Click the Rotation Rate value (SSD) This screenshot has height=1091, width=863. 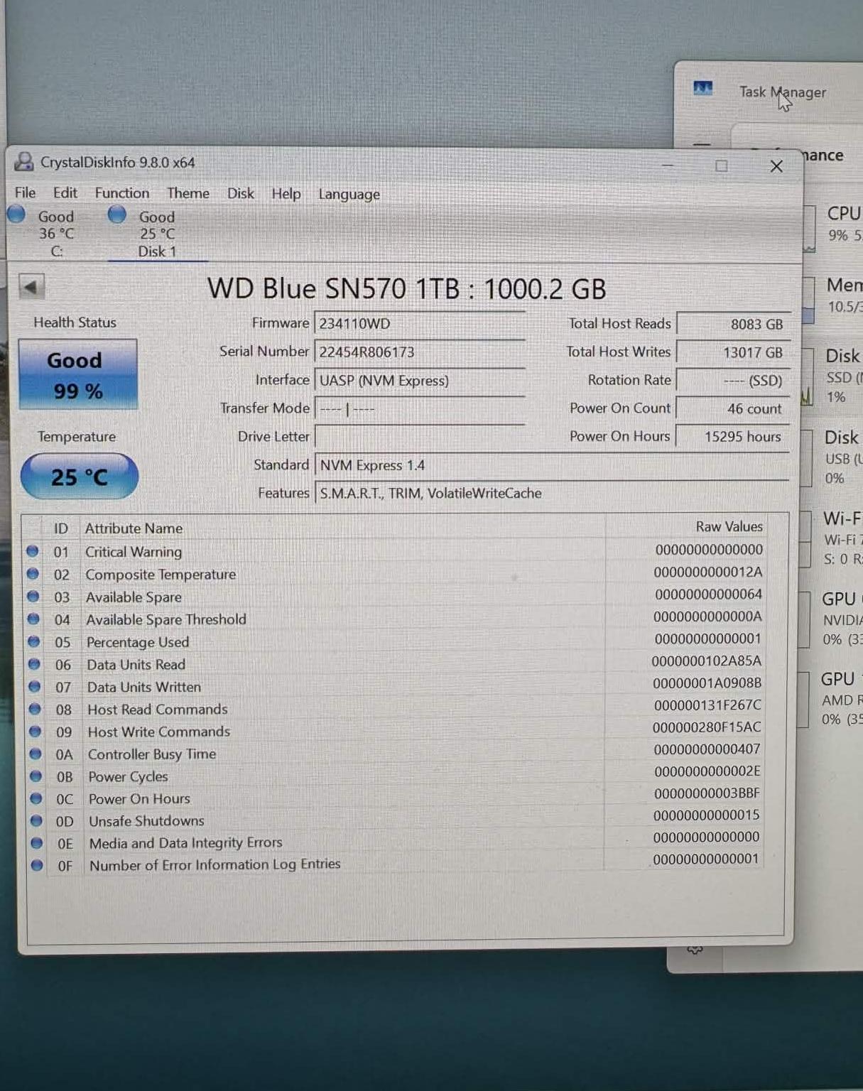coord(733,380)
